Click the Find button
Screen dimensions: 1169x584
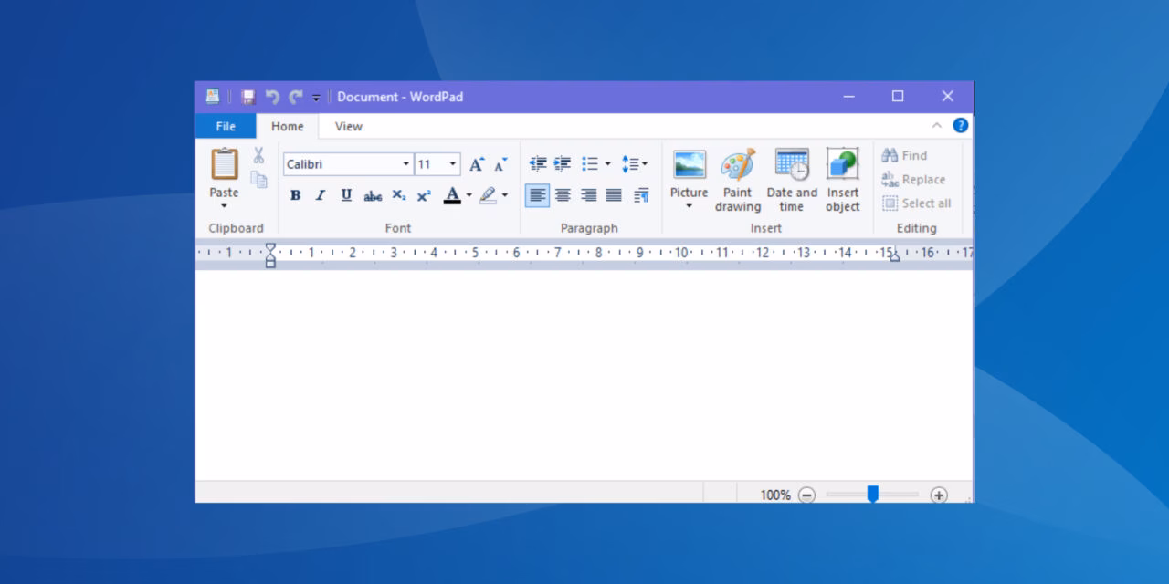pyautogui.click(x=904, y=155)
